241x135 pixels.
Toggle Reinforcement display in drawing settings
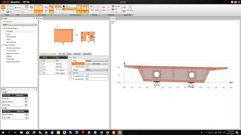tap(69, 9)
